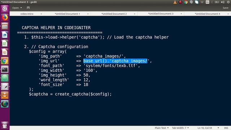Close Untitled Document 4 tab
Image resolution: width=231 pixels, height=130 pixels.
click(x=228, y=14)
